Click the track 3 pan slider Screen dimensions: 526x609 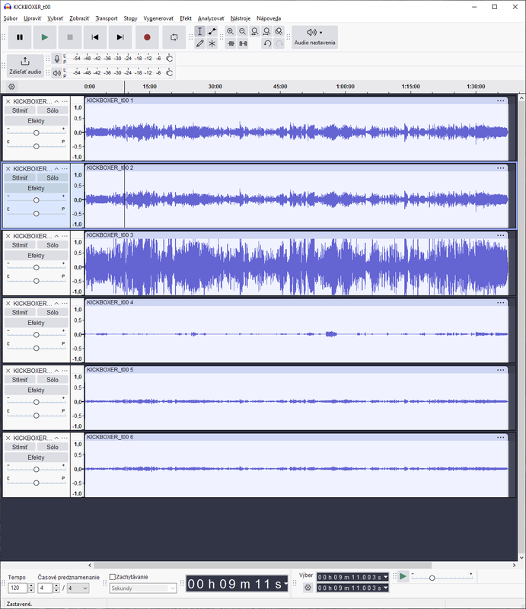tap(36, 281)
